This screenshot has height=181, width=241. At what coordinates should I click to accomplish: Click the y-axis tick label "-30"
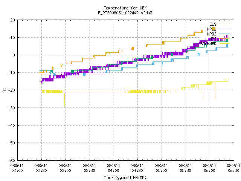point(12,108)
